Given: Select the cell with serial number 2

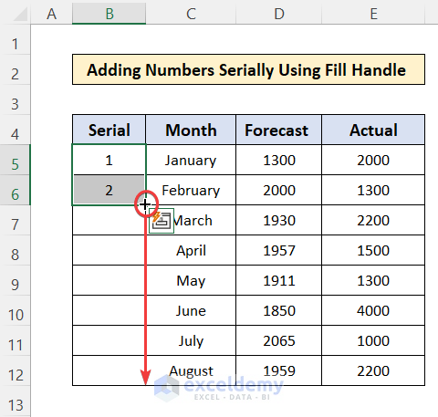Looking at the screenshot, I should (x=109, y=190).
